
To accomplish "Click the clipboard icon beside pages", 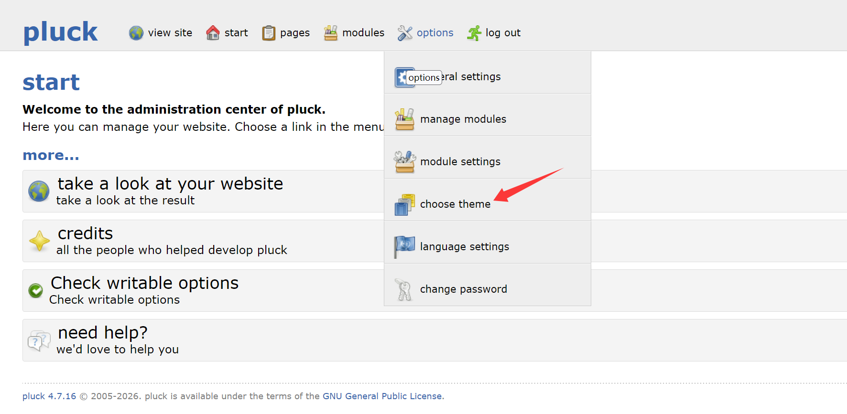I will coord(269,33).
